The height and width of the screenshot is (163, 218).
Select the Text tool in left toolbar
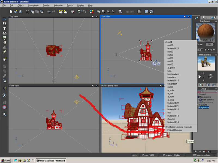tap(5, 29)
